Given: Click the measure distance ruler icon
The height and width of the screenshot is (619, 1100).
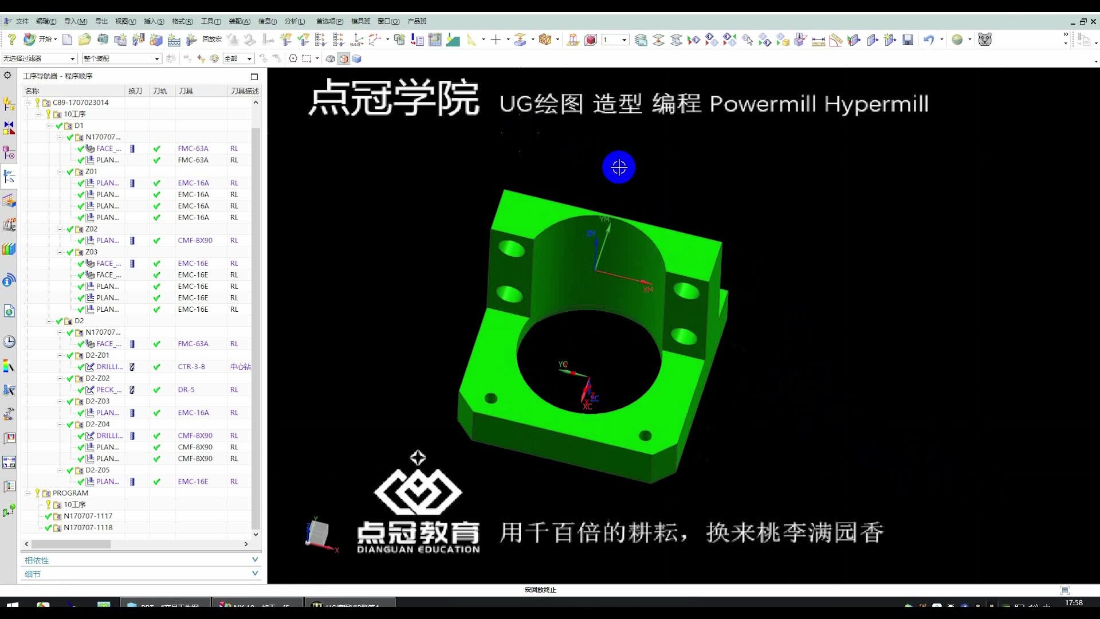Looking at the screenshot, I should coord(818,40).
